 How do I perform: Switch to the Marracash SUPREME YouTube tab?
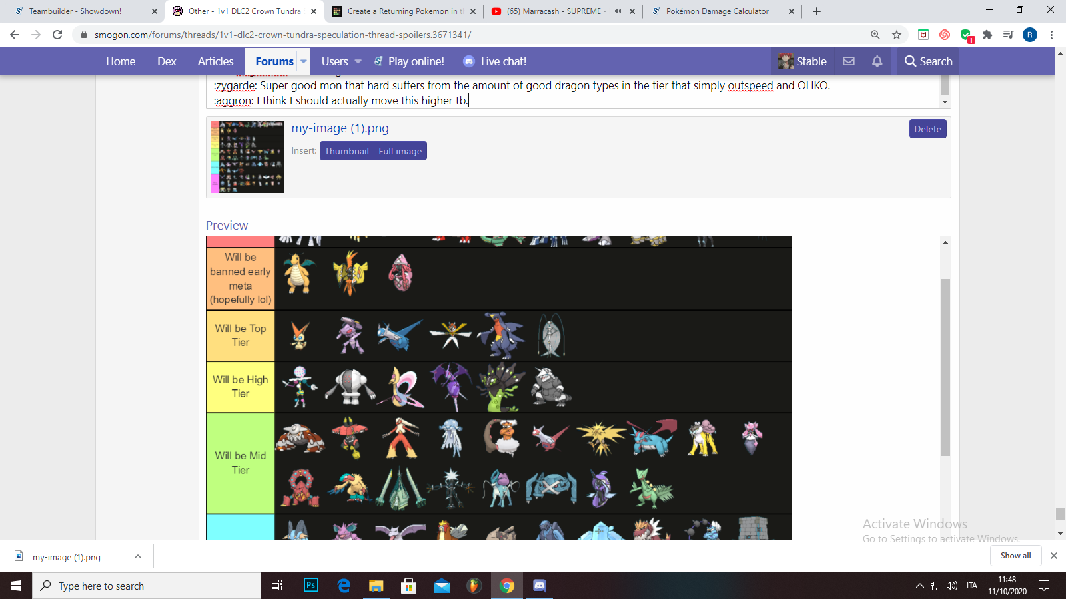[555, 11]
